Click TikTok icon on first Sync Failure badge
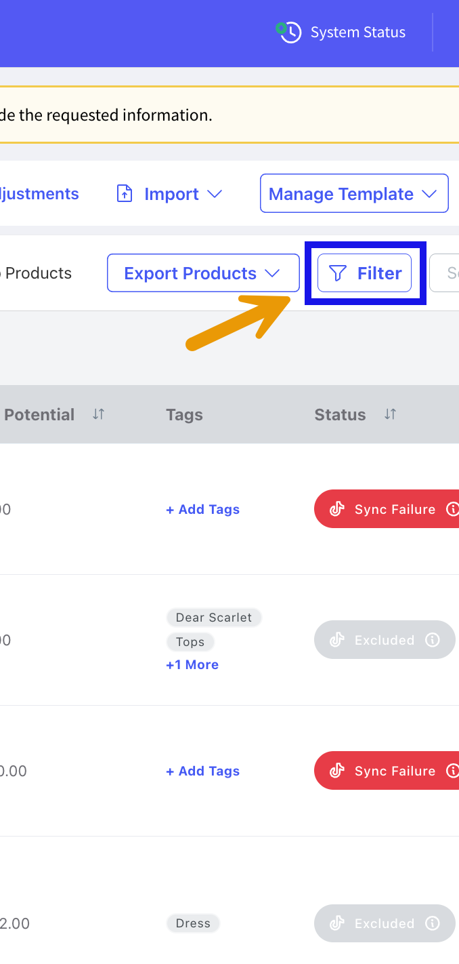The height and width of the screenshot is (964, 459). pyautogui.click(x=337, y=509)
